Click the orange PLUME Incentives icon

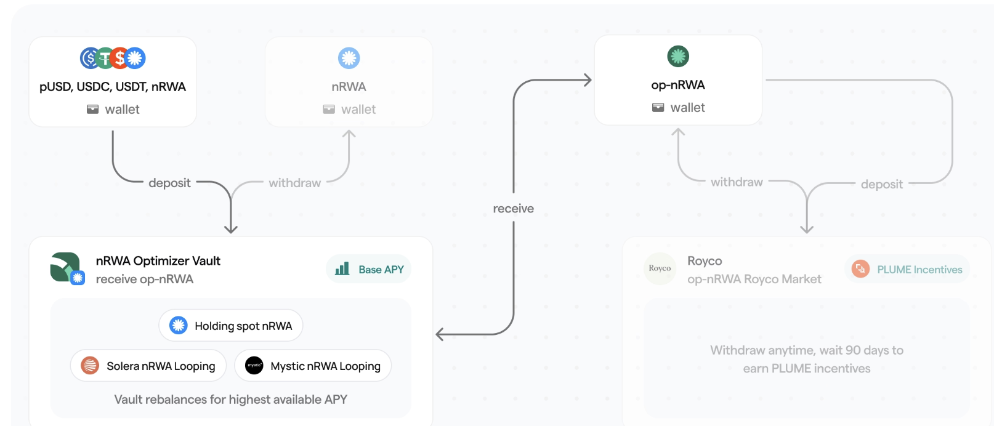[860, 269]
